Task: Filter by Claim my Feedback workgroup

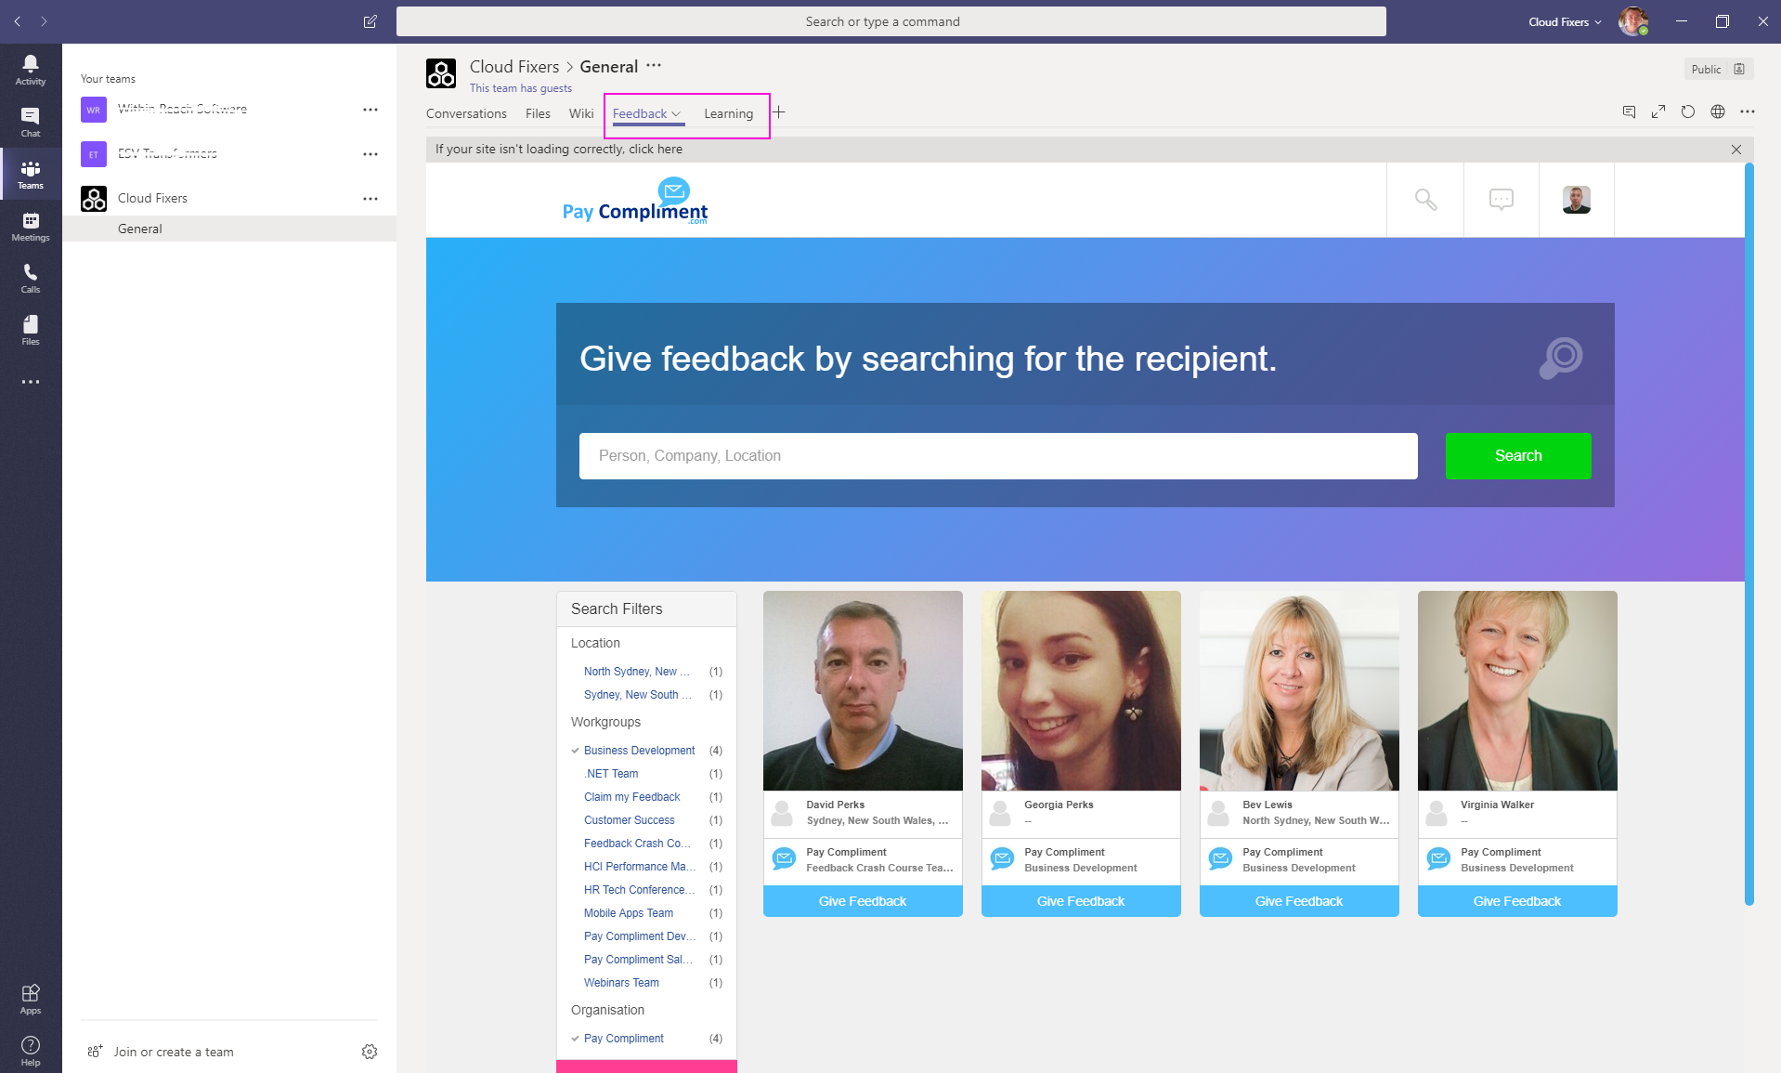Action: [631, 797]
